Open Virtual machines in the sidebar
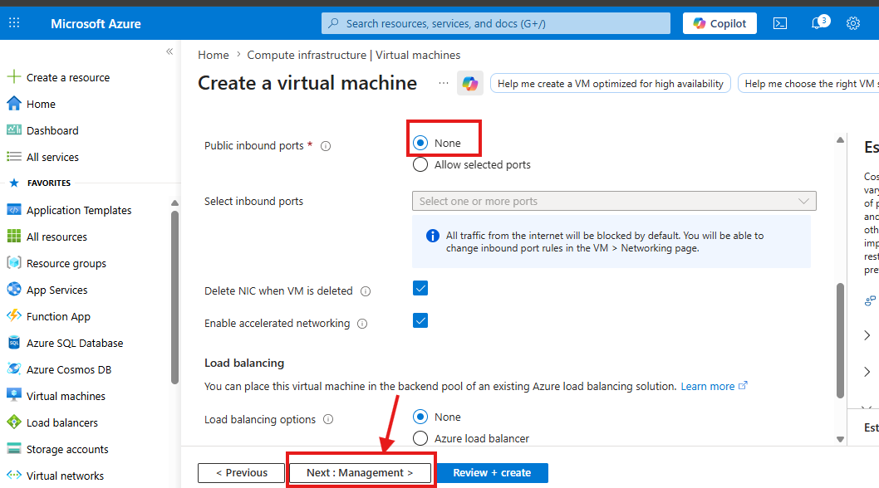Image resolution: width=879 pixels, height=488 pixels. tap(66, 396)
